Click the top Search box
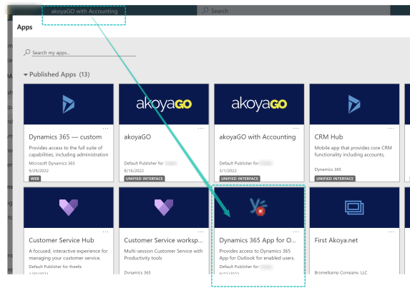The height and width of the screenshot is (288, 410). [293, 11]
